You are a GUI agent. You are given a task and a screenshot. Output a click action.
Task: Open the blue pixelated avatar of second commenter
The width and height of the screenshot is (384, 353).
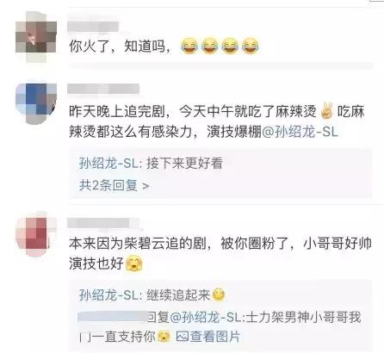[x=36, y=103]
